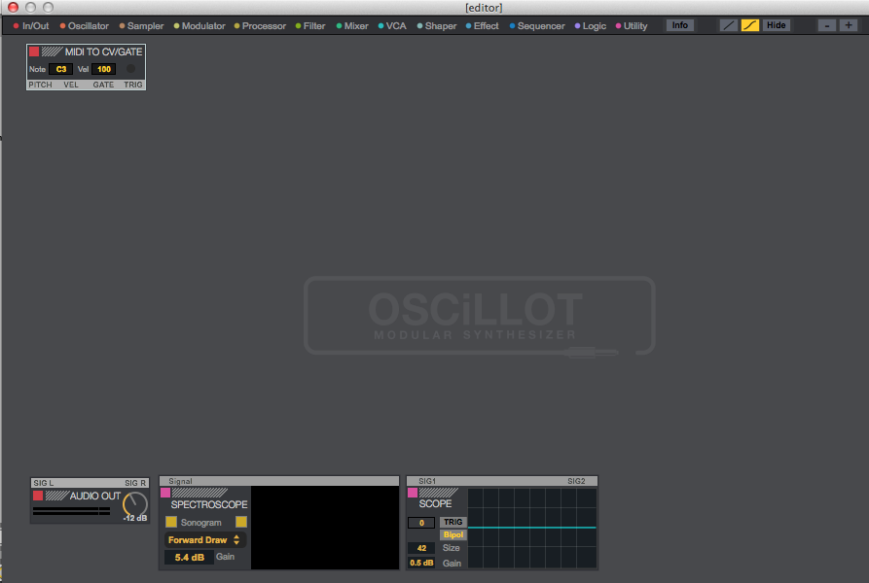The width and height of the screenshot is (869, 583).
Task: Open the Logic module menu
Action: (x=591, y=26)
